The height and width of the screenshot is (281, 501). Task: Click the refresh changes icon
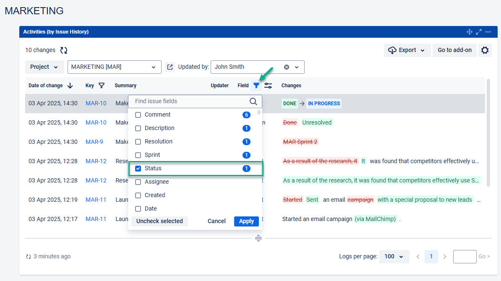point(64,50)
